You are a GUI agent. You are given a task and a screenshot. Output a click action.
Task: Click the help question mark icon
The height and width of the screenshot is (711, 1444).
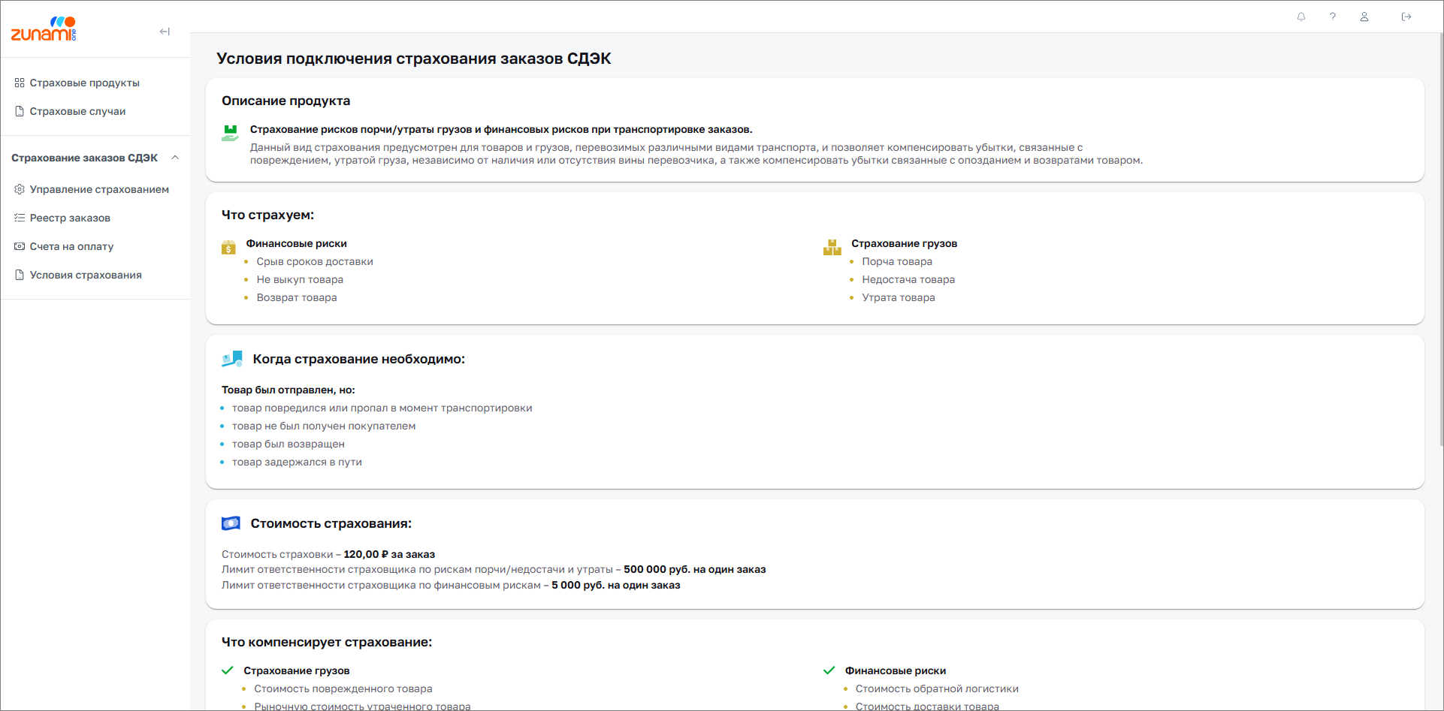pyautogui.click(x=1333, y=17)
